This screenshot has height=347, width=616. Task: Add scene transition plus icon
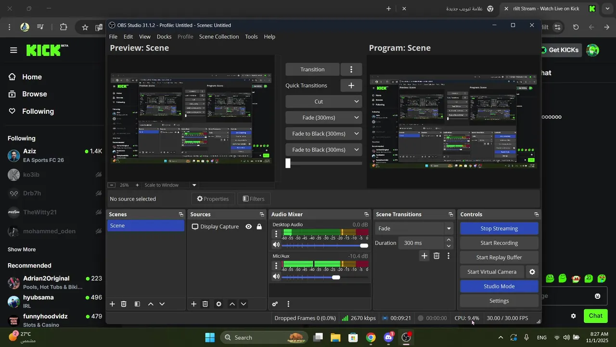(424, 256)
